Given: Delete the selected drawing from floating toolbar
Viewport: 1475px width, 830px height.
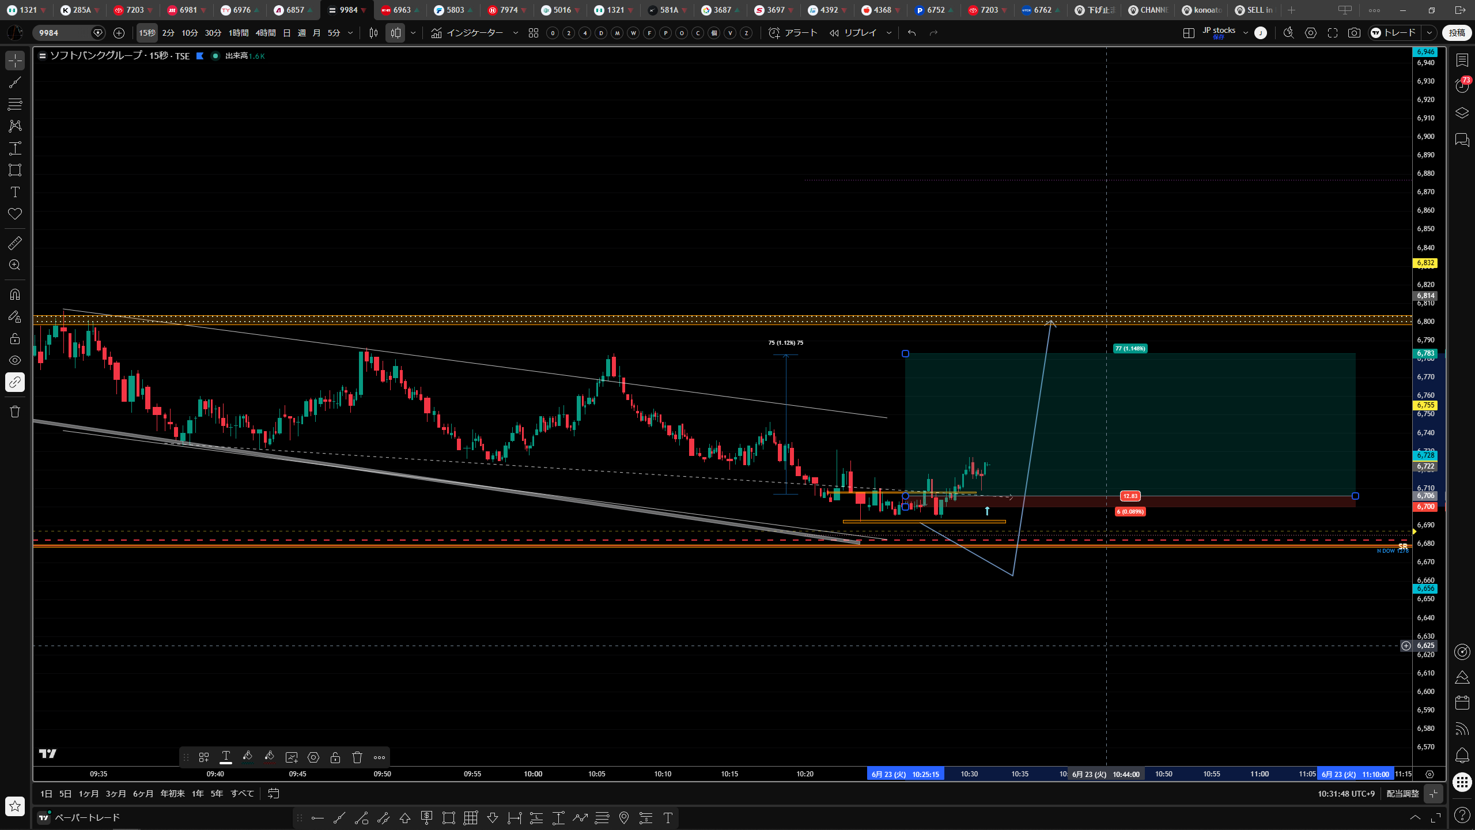Looking at the screenshot, I should pyautogui.click(x=357, y=757).
